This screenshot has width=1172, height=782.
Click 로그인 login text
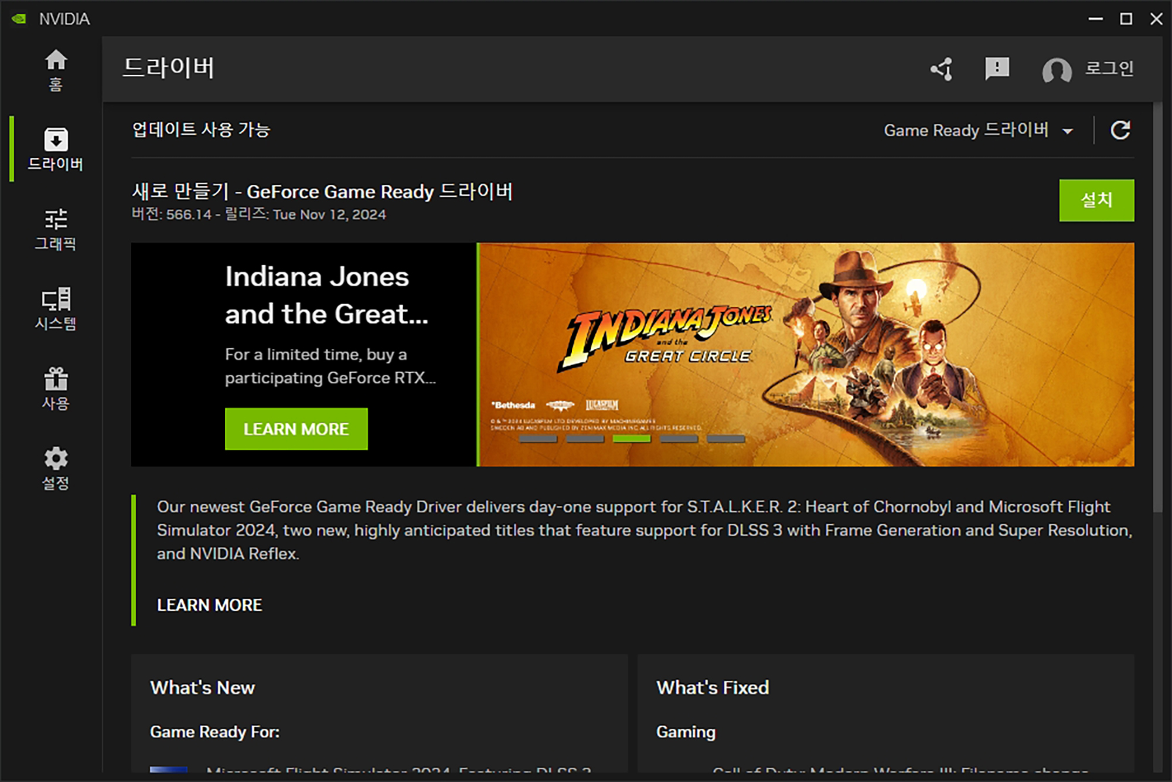(1109, 69)
